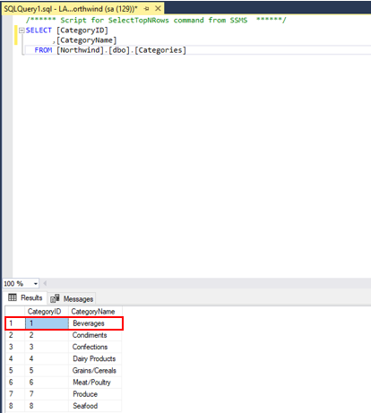371x413 pixels.
Task: Collapse the SELECT statement outline
Action: tap(22, 30)
